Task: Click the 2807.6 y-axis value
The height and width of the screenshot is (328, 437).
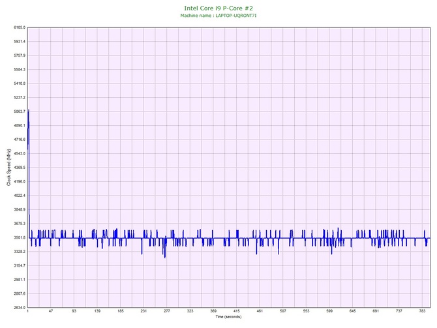Action: tap(20, 293)
